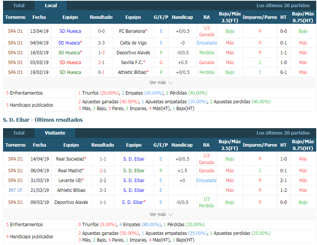The height and width of the screenshot is (245, 317).
Task: Click Handicap column header in Eibar table
Action: pyautogui.click(x=182, y=145)
